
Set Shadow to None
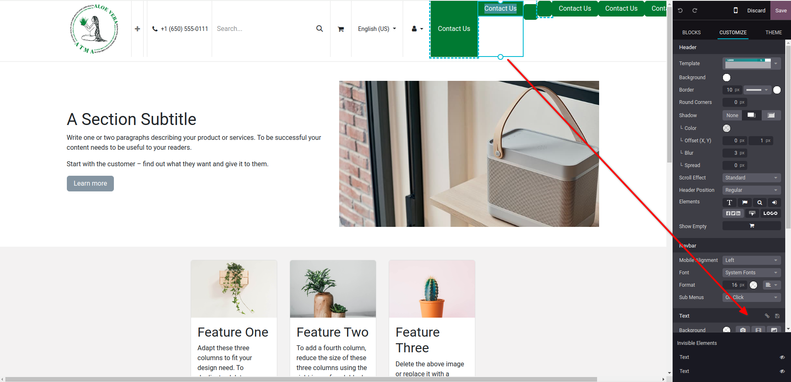coord(732,116)
